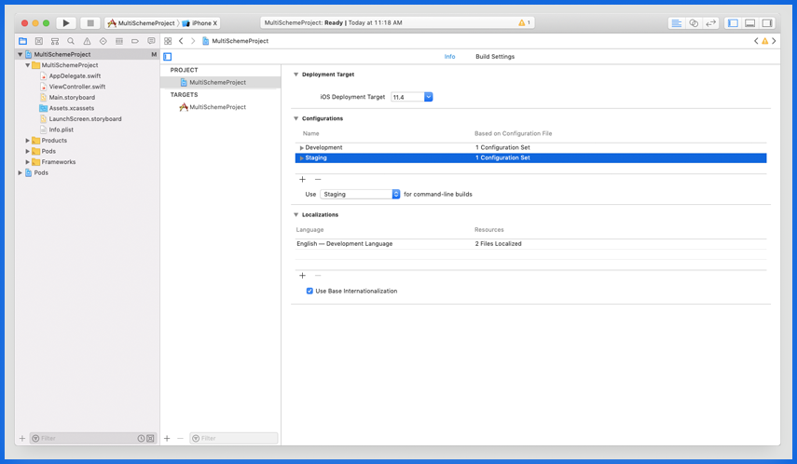
Task: Show the Assistant editor icon
Action: pyautogui.click(x=694, y=23)
